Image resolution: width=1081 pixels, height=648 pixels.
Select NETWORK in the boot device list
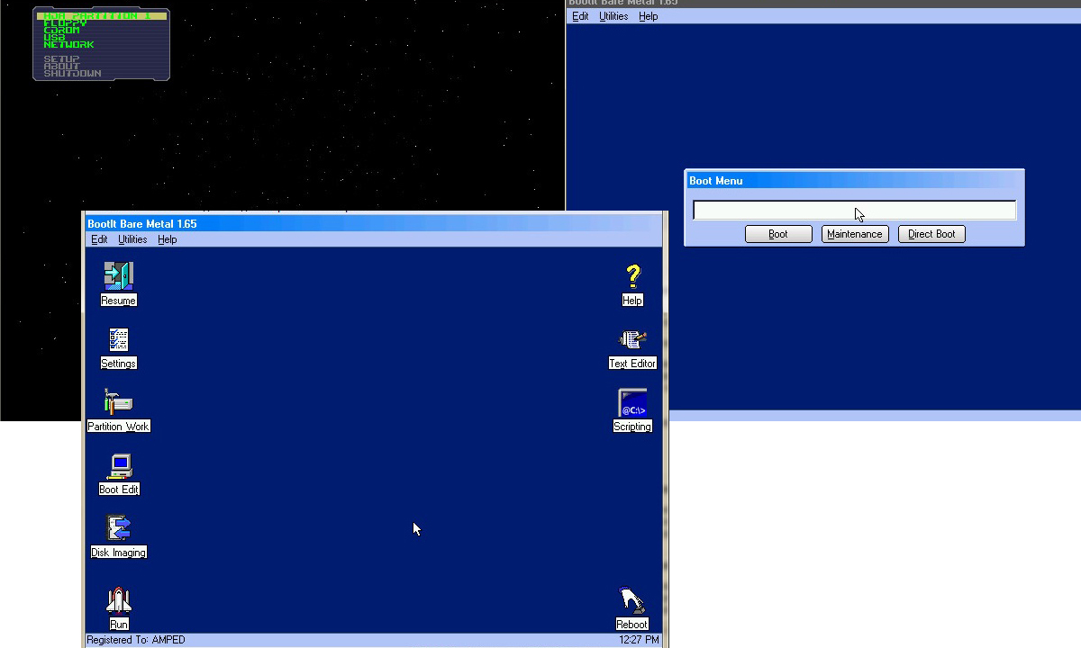tap(68, 45)
